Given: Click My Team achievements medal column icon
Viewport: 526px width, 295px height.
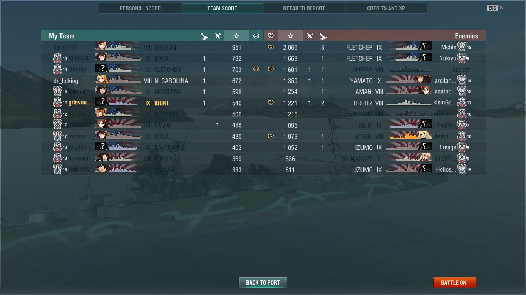Looking at the screenshot, I should click(256, 36).
